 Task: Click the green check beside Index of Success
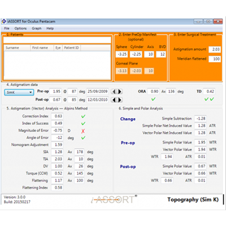click(x=83, y=124)
